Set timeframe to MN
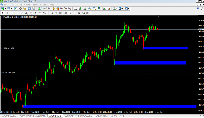This screenshot has width=204, height=118. click(88, 13)
